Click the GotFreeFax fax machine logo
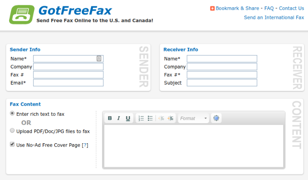The height and width of the screenshot is (180, 308). (22, 15)
